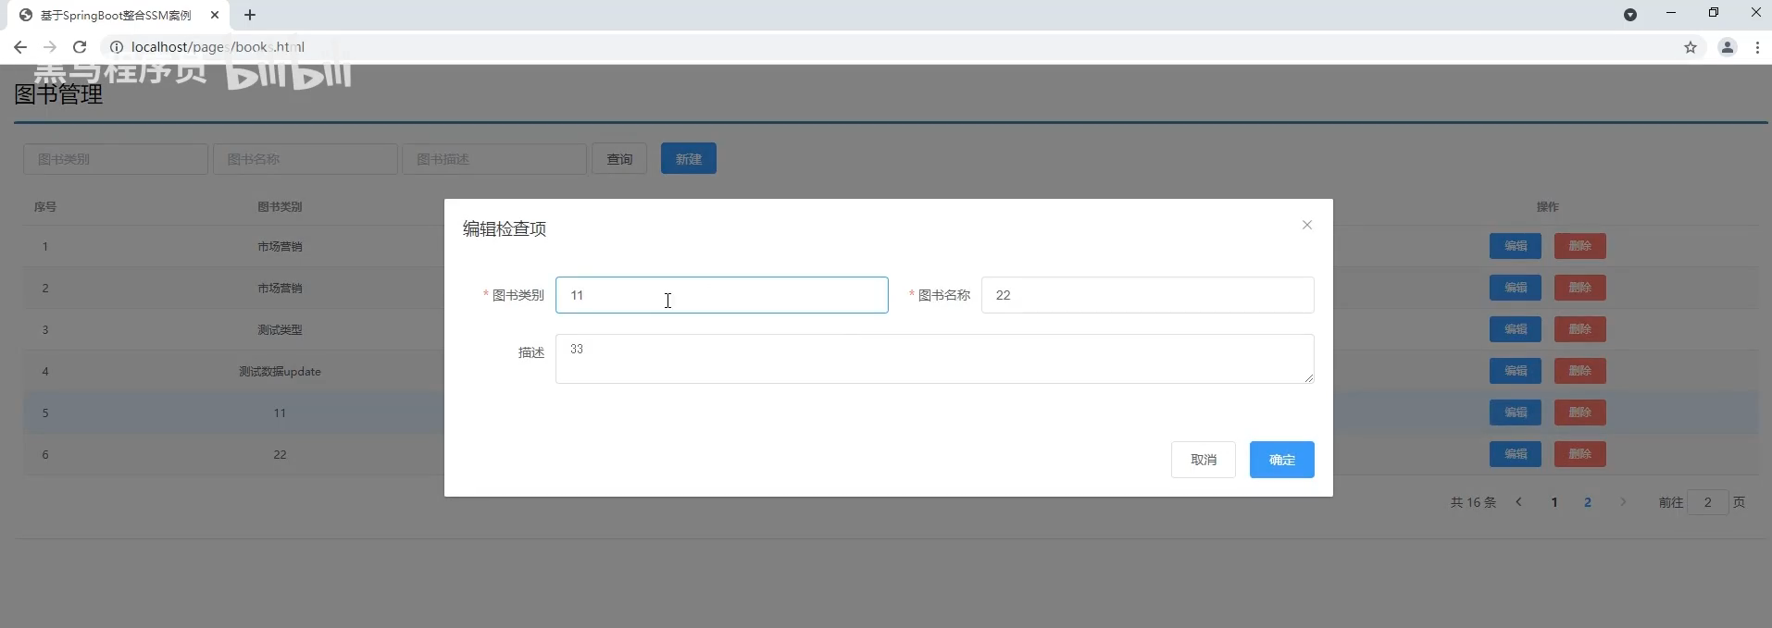
Task: Click the browser forward arrow
Action: pos(50,47)
